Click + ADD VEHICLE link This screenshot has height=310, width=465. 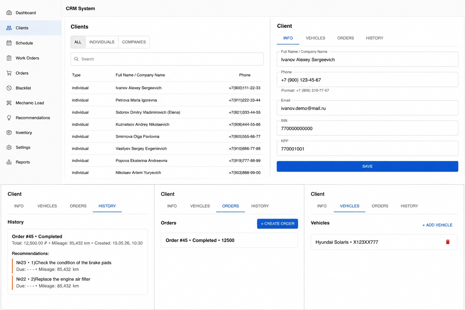point(437,225)
